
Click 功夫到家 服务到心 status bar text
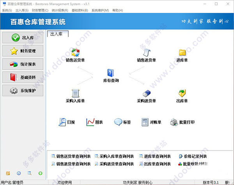[138, 182]
